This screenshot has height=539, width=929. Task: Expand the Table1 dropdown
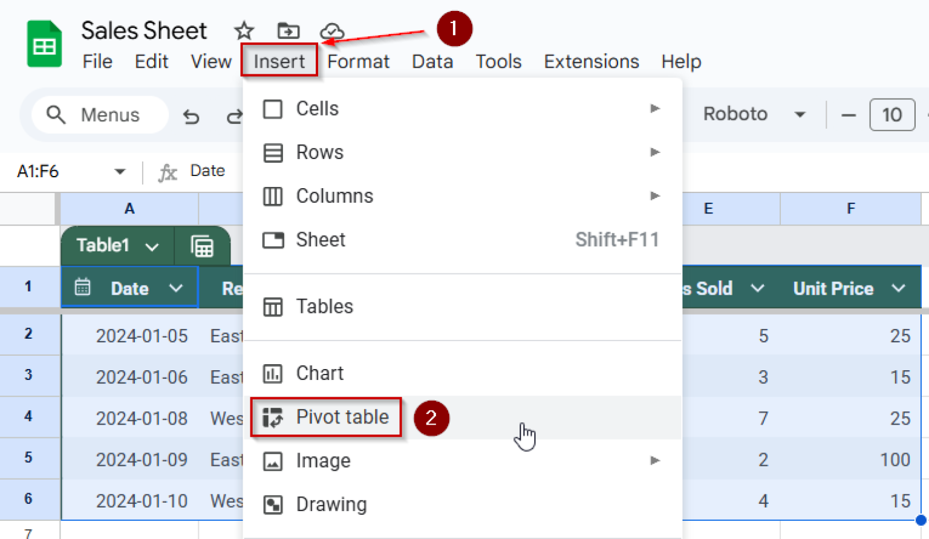(152, 246)
